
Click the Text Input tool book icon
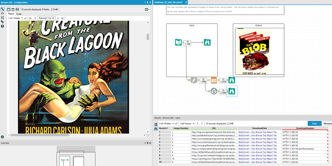coord(178,42)
